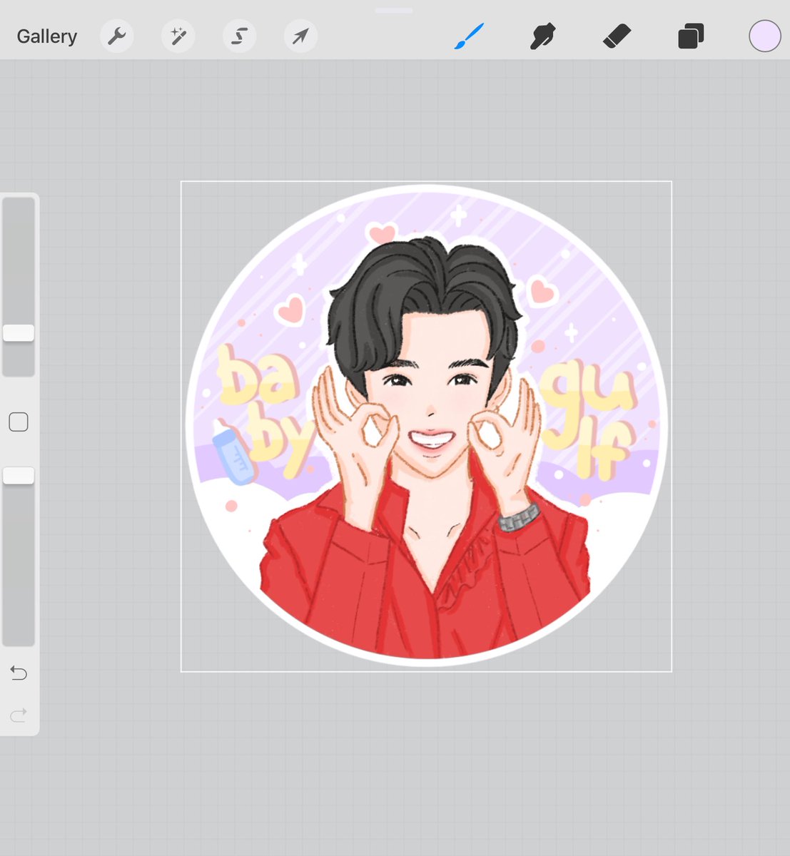Activate the Transform arrow tool
The image size is (790, 856).
(x=301, y=36)
